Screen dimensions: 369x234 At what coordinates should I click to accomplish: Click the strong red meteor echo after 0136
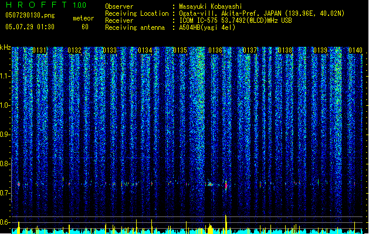click(x=226, y=185)
